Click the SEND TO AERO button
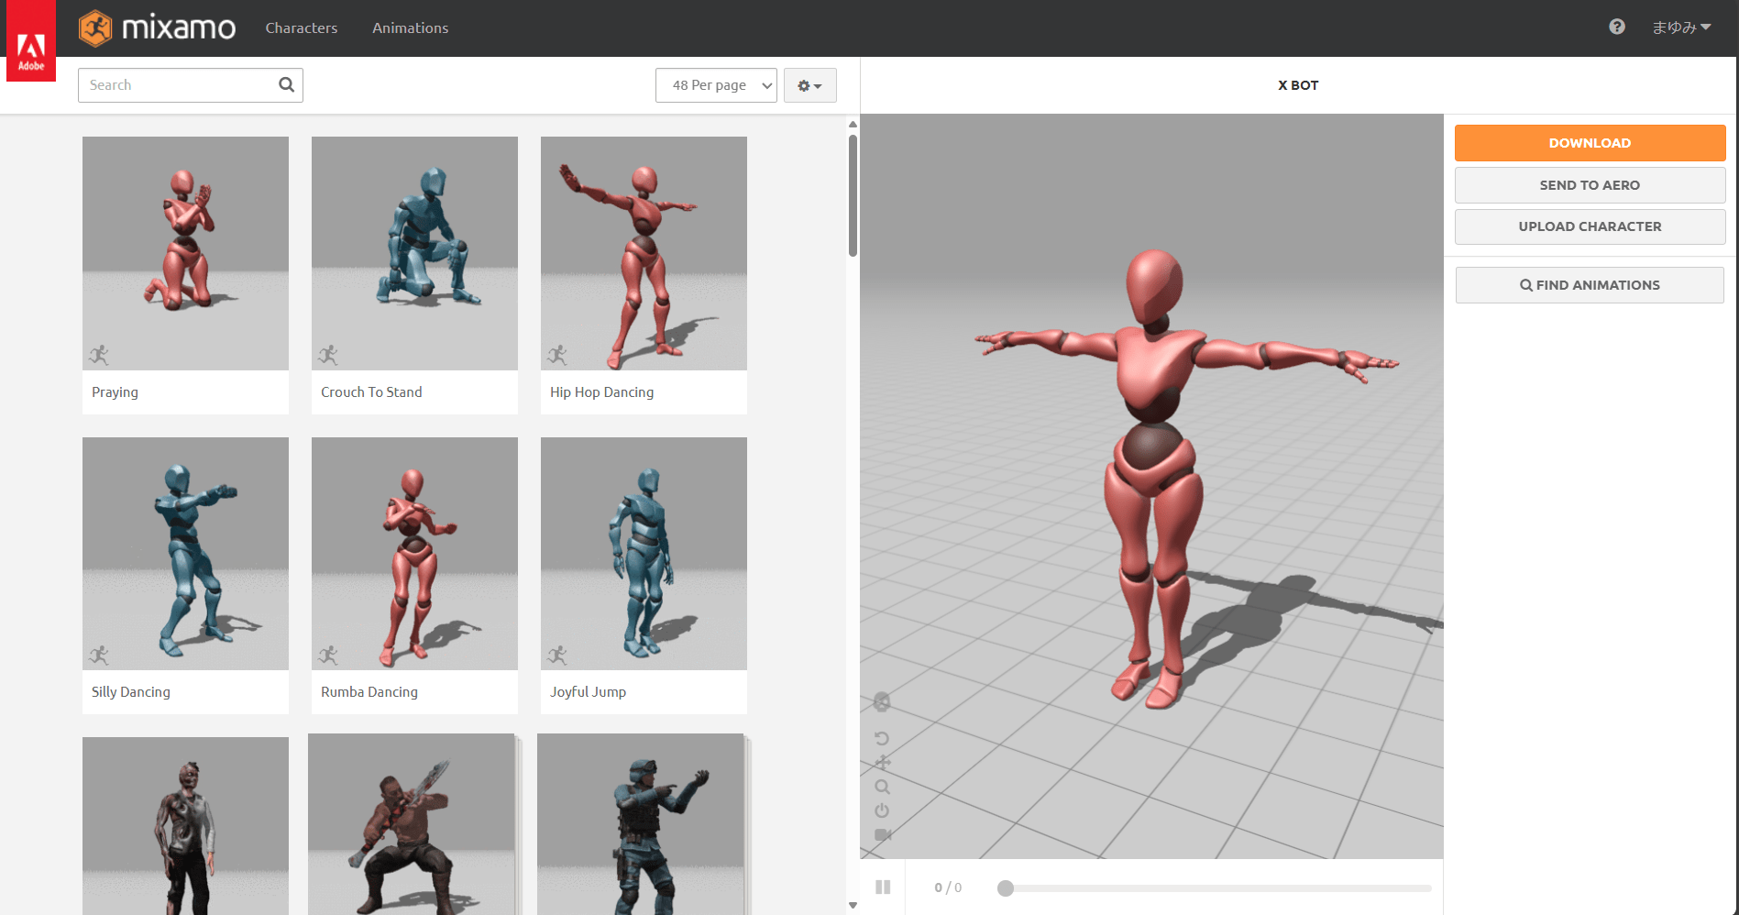Image resolution: width=1739 pixels, height=915 pixels. point(1590,185)
